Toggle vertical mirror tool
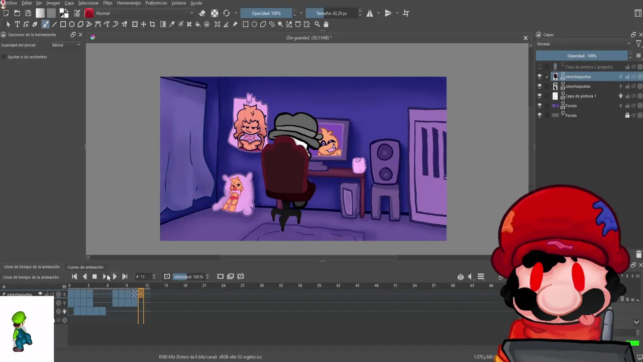 [388, 13]
